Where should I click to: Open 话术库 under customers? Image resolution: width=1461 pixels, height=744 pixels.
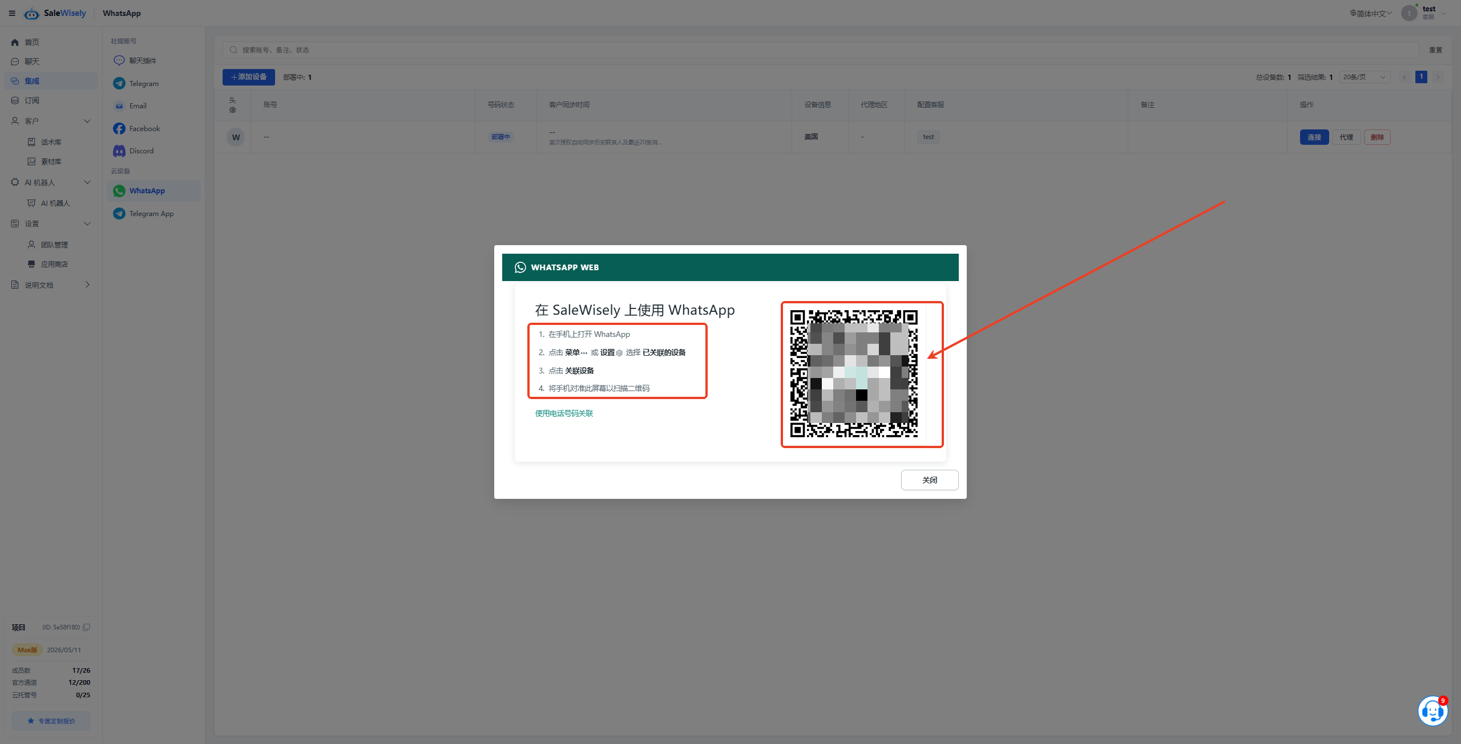51,142
